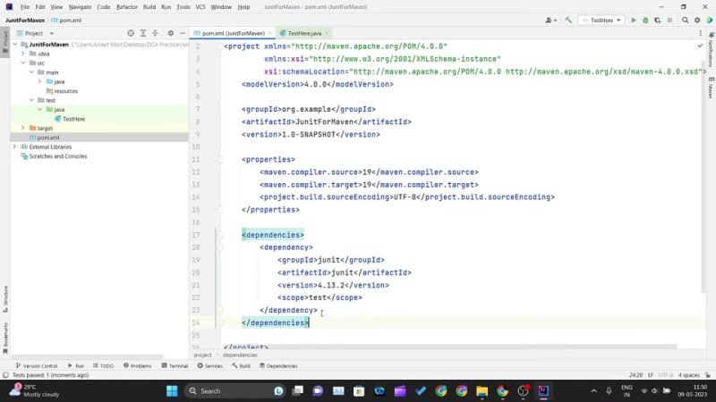Open Maven tool window on right sidebar

click(711, 88)
